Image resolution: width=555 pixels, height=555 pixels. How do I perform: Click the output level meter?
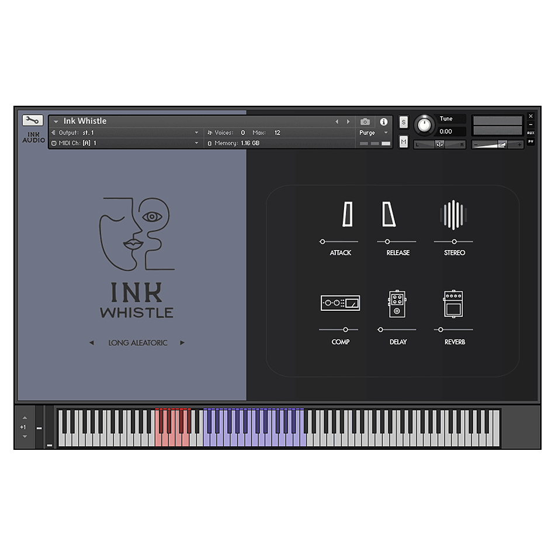click(497, 125)
